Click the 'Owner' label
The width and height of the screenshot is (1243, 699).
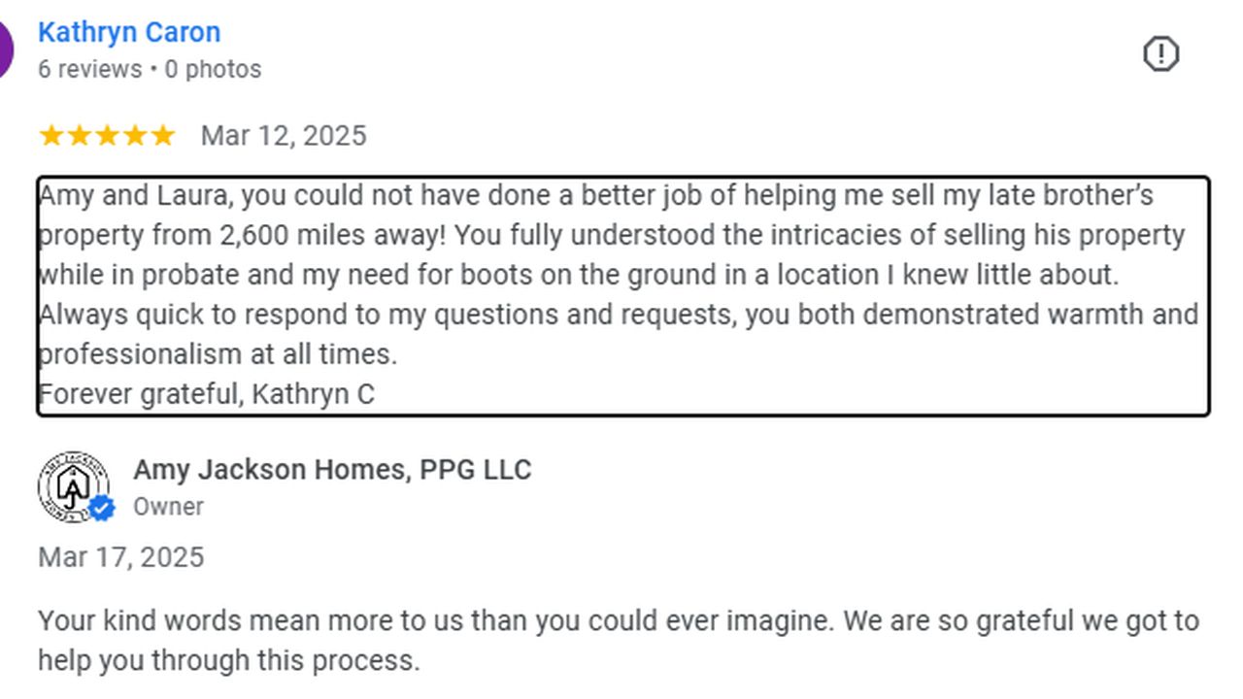coord(168,507)
